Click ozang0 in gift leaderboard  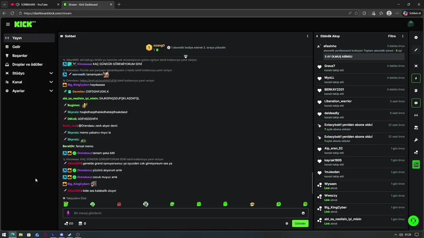click(x=159, y=45)
